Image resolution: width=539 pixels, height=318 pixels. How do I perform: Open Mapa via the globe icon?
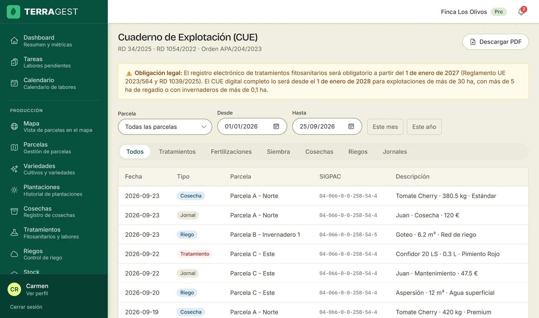click(14, 126)
